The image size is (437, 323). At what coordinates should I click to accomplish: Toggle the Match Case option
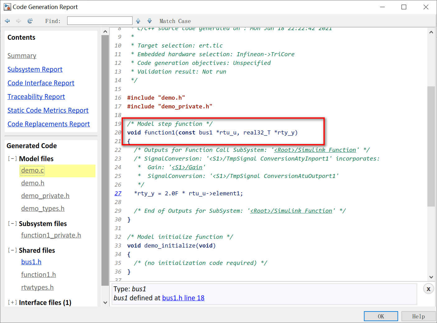tap(175, 21)
